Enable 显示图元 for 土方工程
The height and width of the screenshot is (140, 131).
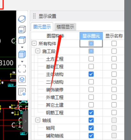coord(91,59)
